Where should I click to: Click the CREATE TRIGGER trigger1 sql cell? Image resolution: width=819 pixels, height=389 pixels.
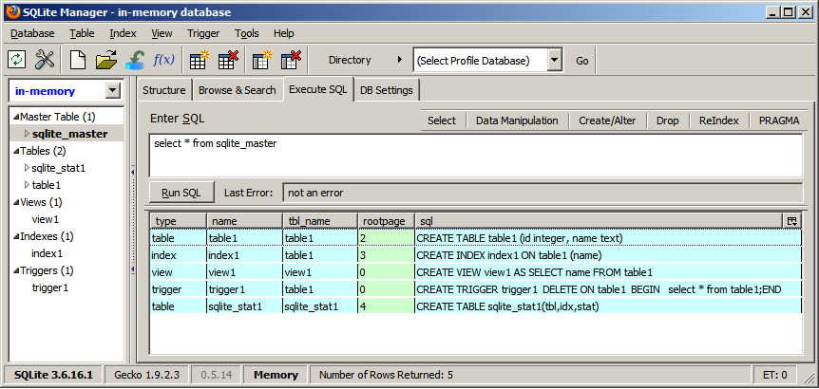click(x=608, y=289)
